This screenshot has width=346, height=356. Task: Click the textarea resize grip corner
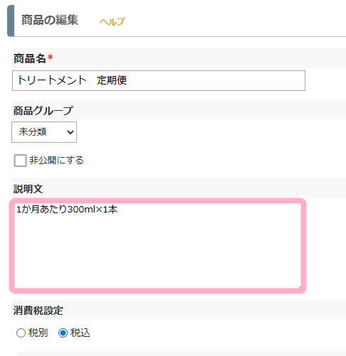point(300,286)
